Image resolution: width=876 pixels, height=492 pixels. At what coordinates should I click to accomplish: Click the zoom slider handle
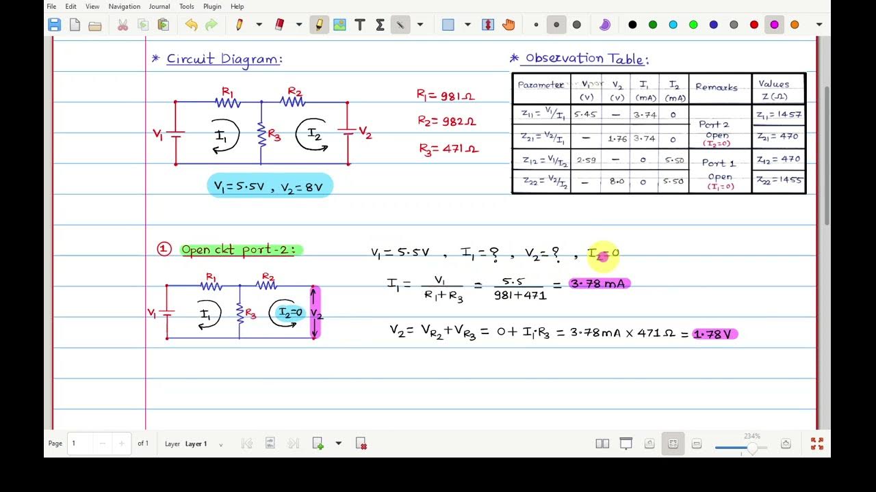click(752, 448)
